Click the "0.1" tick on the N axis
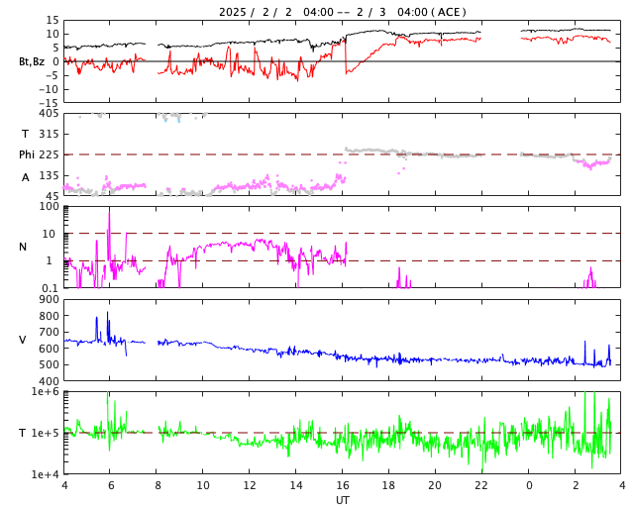This screenshot has width=634, height=507. coord(51,288)
